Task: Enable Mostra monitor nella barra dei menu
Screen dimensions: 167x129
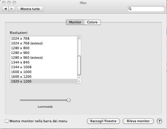Action: pyautogui.click(x=7, y=121)
